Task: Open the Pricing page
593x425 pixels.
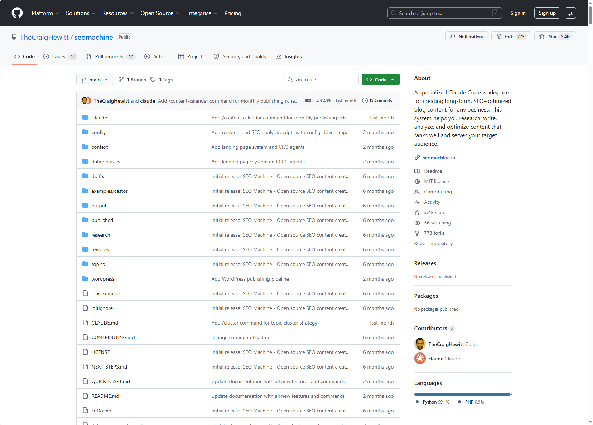Action: point(233,13)
